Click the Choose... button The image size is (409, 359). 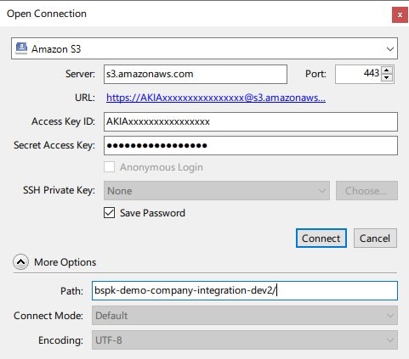366,191
